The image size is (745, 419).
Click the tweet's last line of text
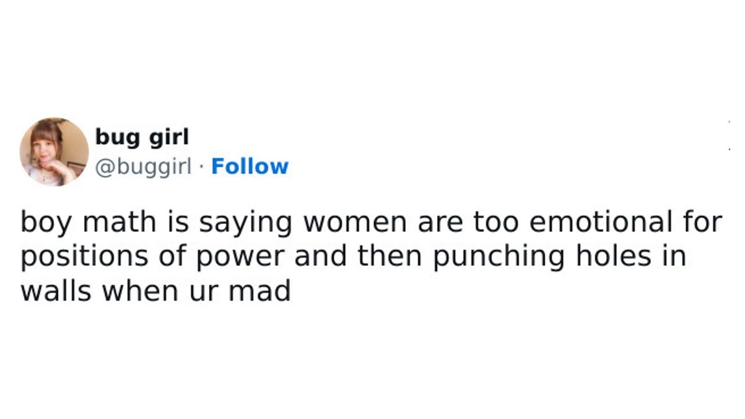155,290
